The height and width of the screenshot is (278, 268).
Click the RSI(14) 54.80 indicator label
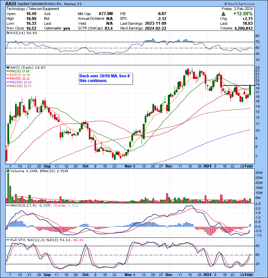pyautogui.click(x=23, y=33)
